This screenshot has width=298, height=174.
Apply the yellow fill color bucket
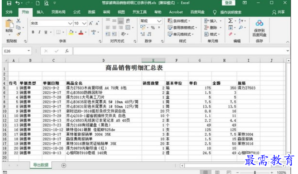point(71,32)
